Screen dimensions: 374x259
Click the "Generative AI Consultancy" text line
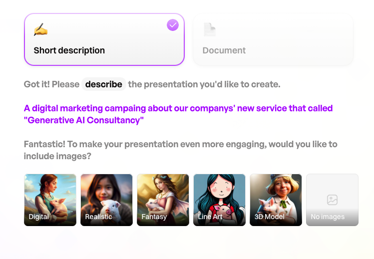(84, 120)
